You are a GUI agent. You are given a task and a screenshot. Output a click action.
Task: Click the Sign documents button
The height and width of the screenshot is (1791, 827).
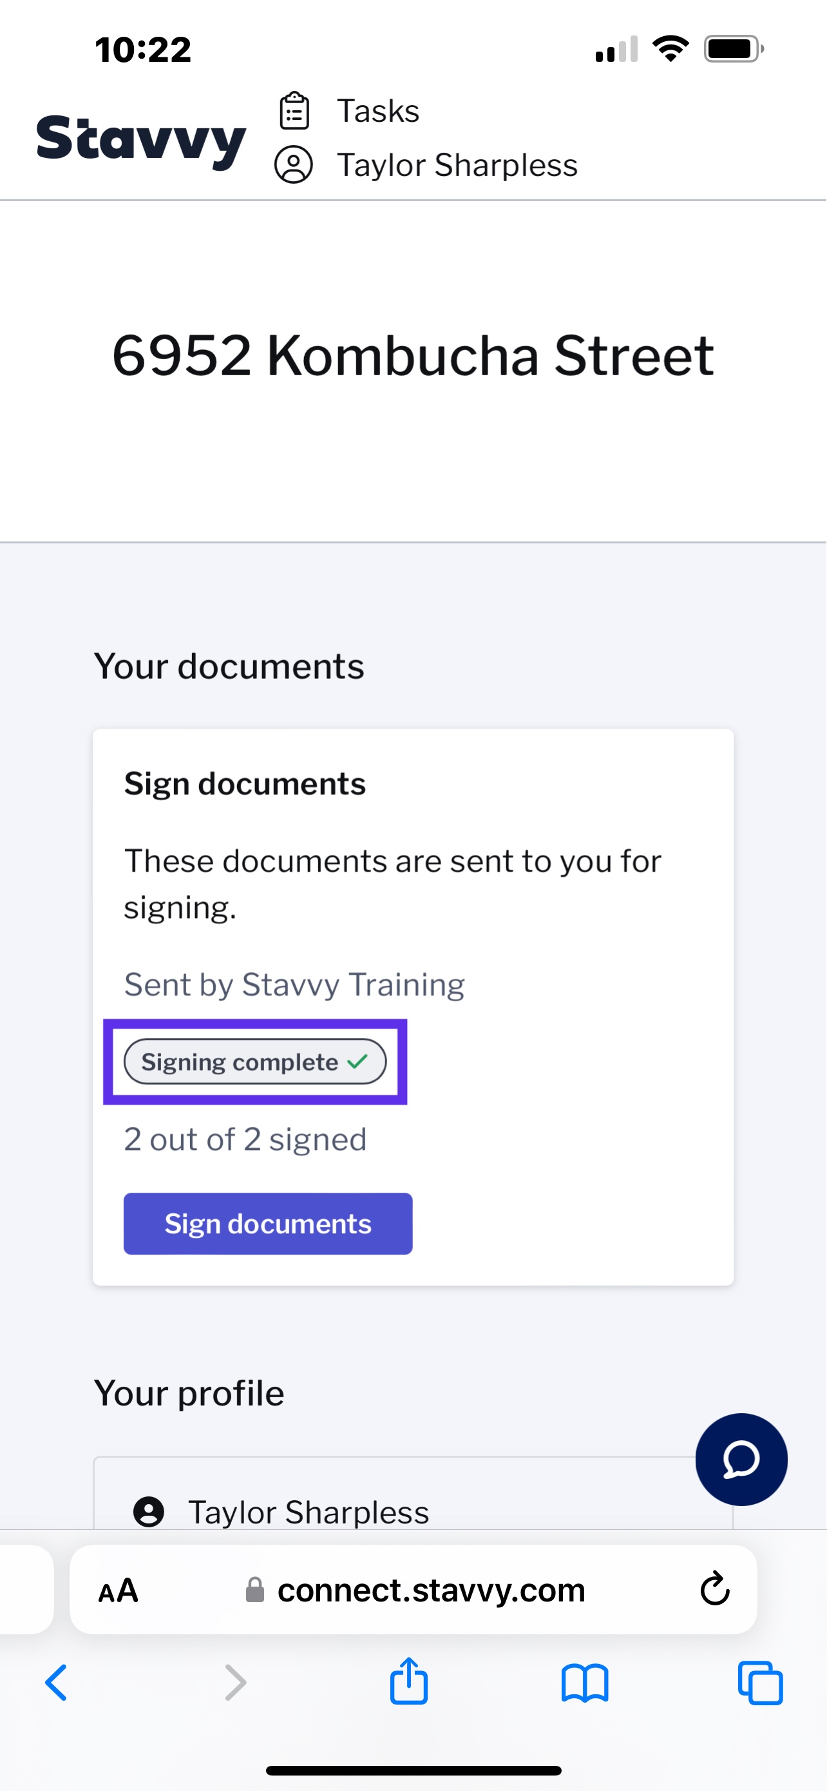click(268, 1223)
